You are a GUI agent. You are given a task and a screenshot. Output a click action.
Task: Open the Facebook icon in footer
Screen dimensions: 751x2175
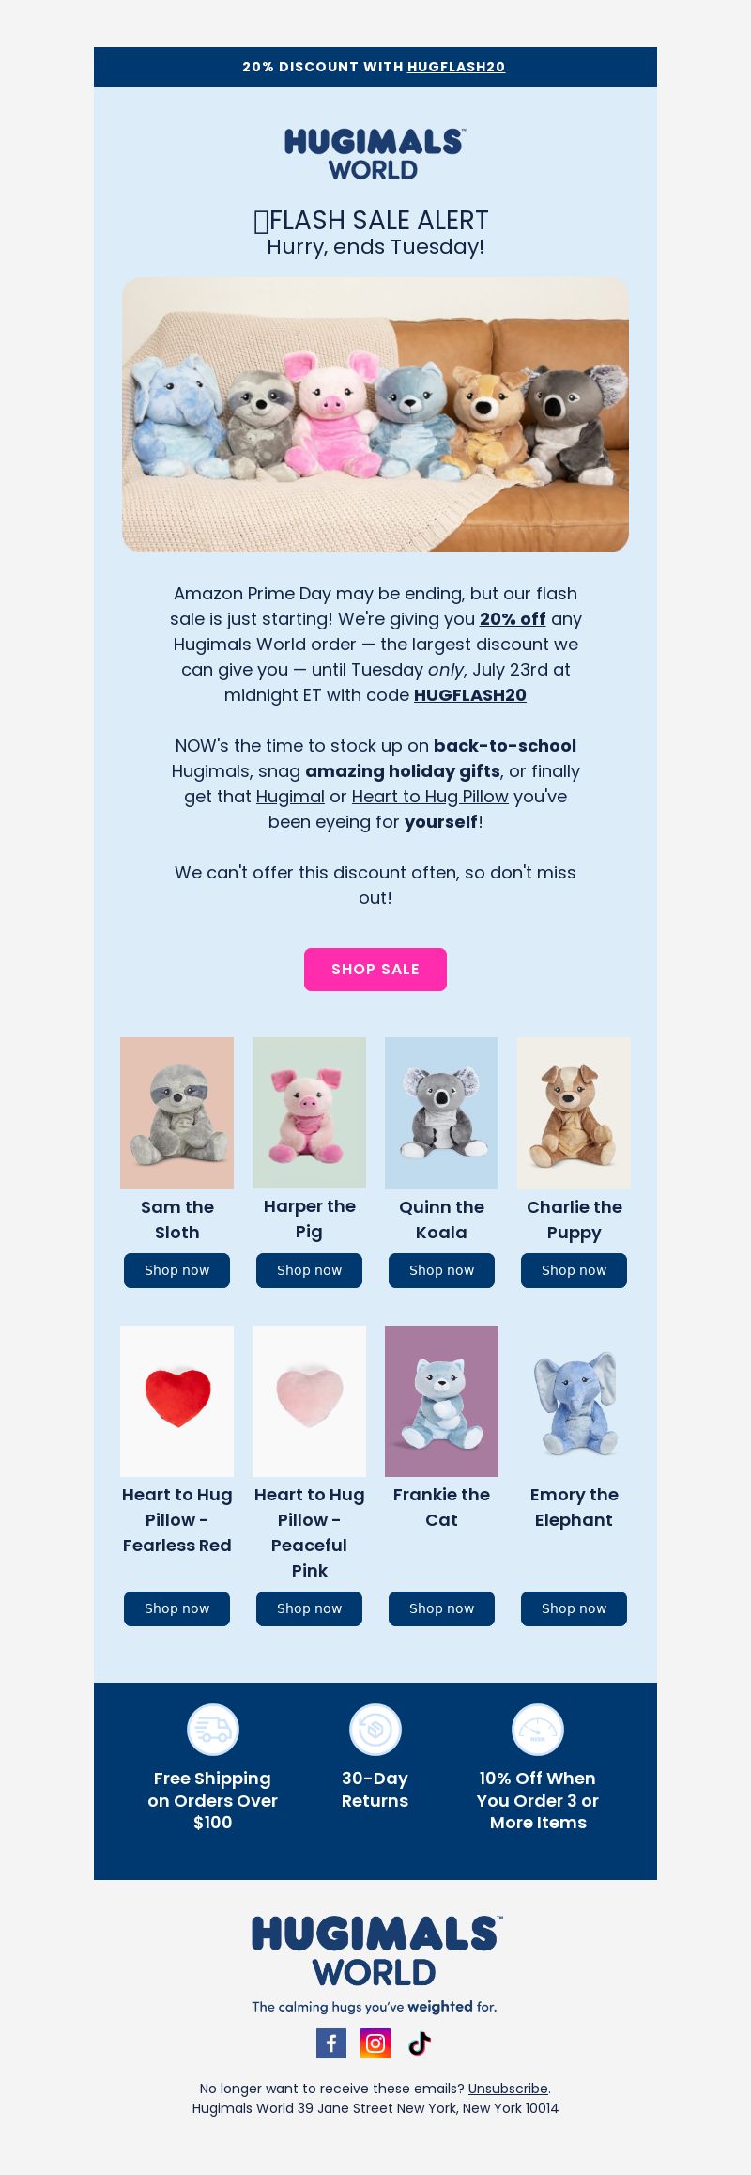(331, 2043)
